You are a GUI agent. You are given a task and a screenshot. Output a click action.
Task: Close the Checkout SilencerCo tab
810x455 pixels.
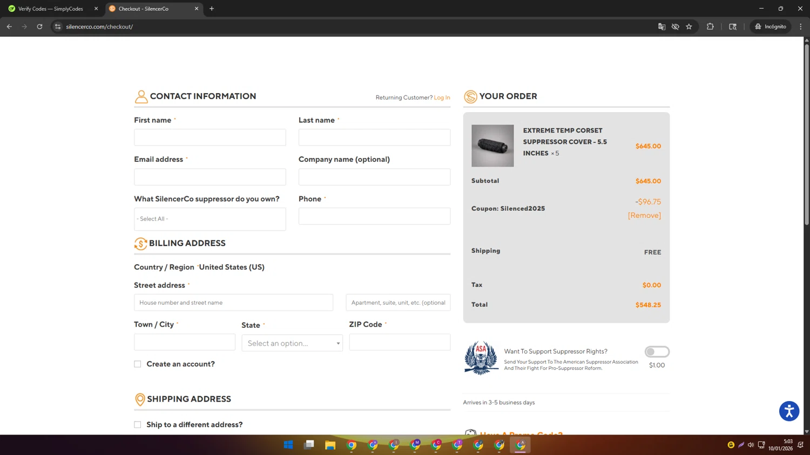pyautogui.click(x=197, y=9)
